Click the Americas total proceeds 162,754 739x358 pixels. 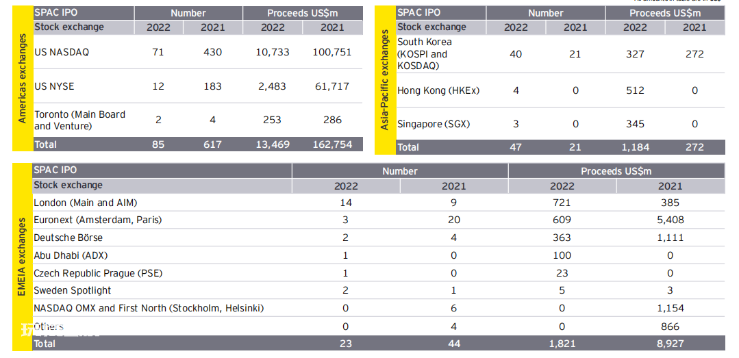click(x=332, y=144)
